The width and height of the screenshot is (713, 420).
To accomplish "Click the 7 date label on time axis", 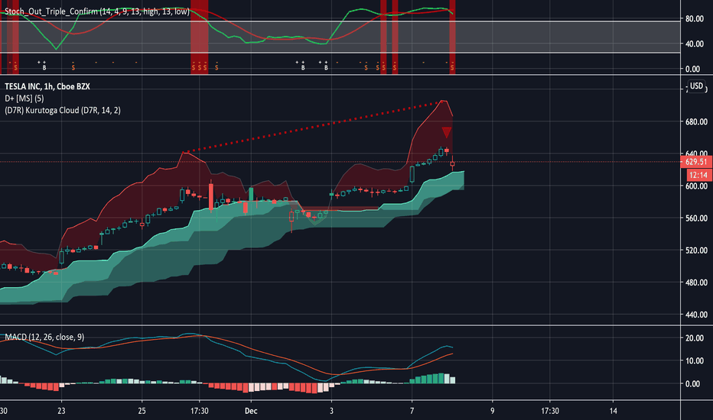I will point(412,411).
